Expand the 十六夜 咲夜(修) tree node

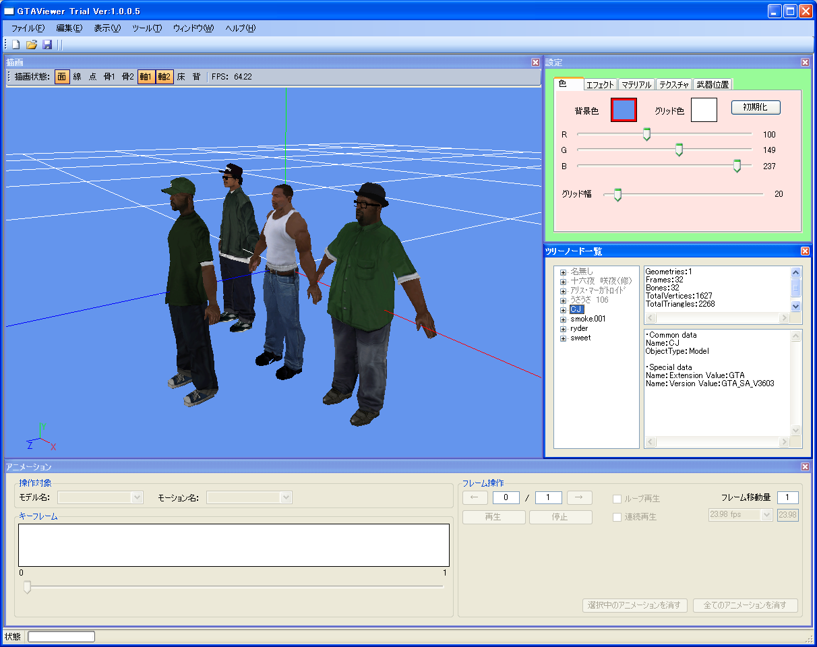pyautogui.click(x=563, y=281)
